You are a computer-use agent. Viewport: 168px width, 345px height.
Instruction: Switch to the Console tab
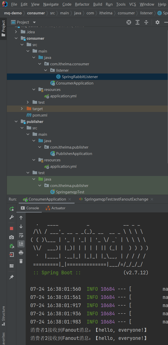click(x=30, y=208)
